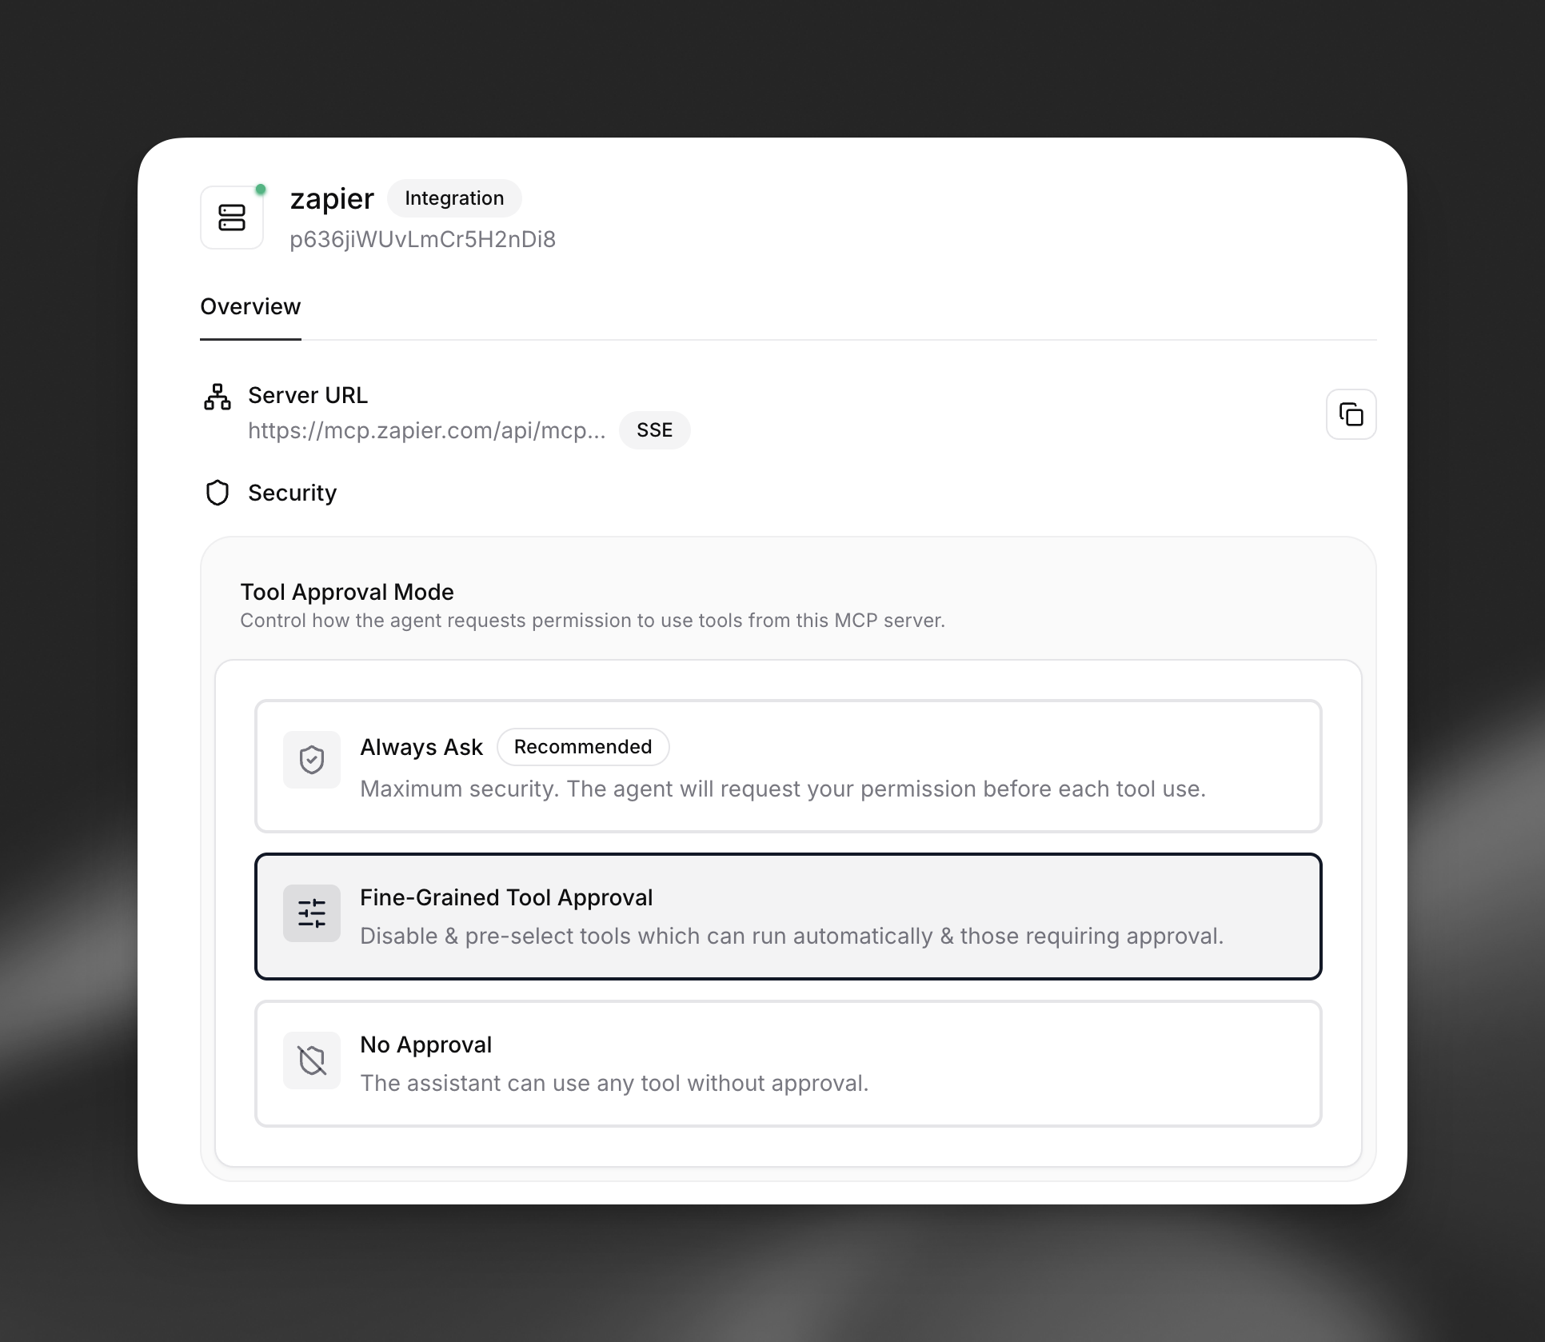The image size is (1545, 1342).
Task: Open the mcp.zapier.com server URL link
Action: coord(427,430)
